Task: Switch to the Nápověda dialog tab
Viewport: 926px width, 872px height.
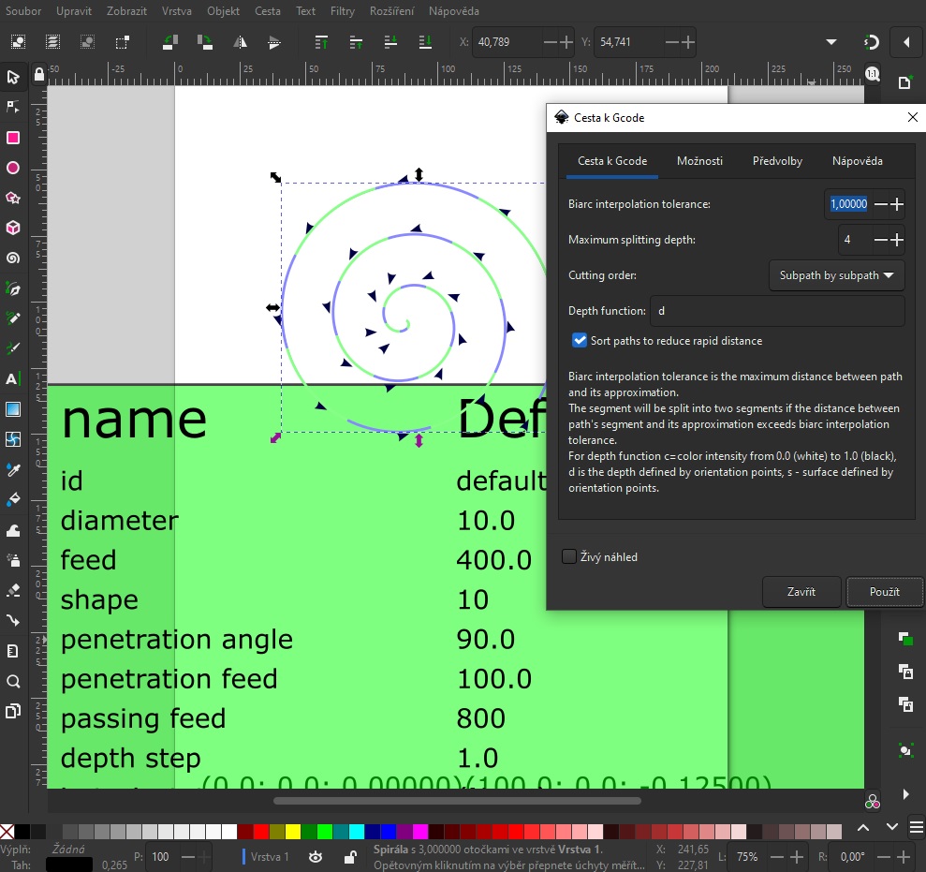Action: (x=857, y=161)
